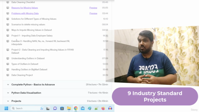199x112 pixels.
Task: Click video icon beside Problems with Missing Data
Action: click(8, 13)
